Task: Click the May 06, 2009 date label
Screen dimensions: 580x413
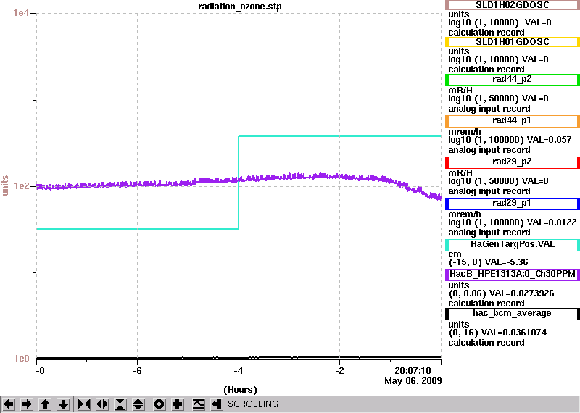Action: (x=413, y=381)
